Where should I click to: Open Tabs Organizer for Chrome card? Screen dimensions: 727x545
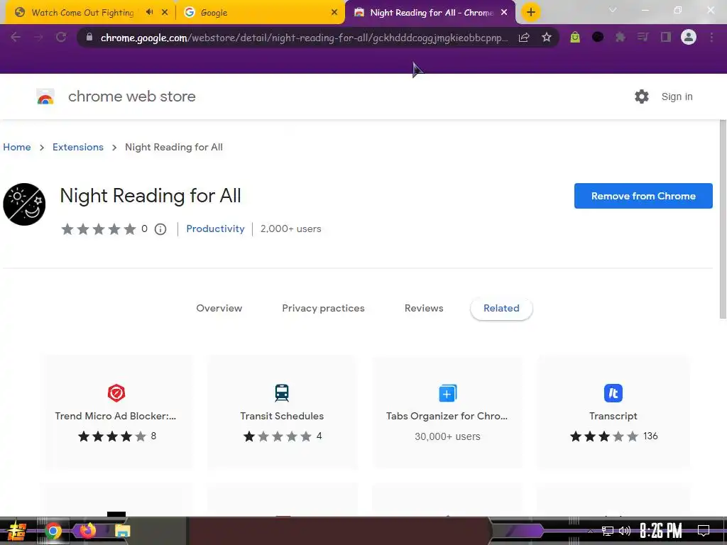[447, 412]
